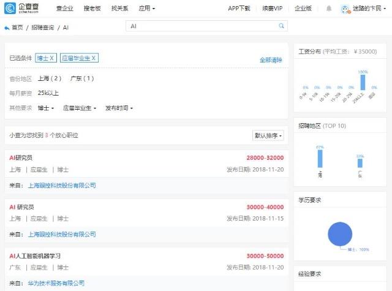Open the notification bell
The width and height of the screenshot is (392, 291).
click(x=329, y=9)
